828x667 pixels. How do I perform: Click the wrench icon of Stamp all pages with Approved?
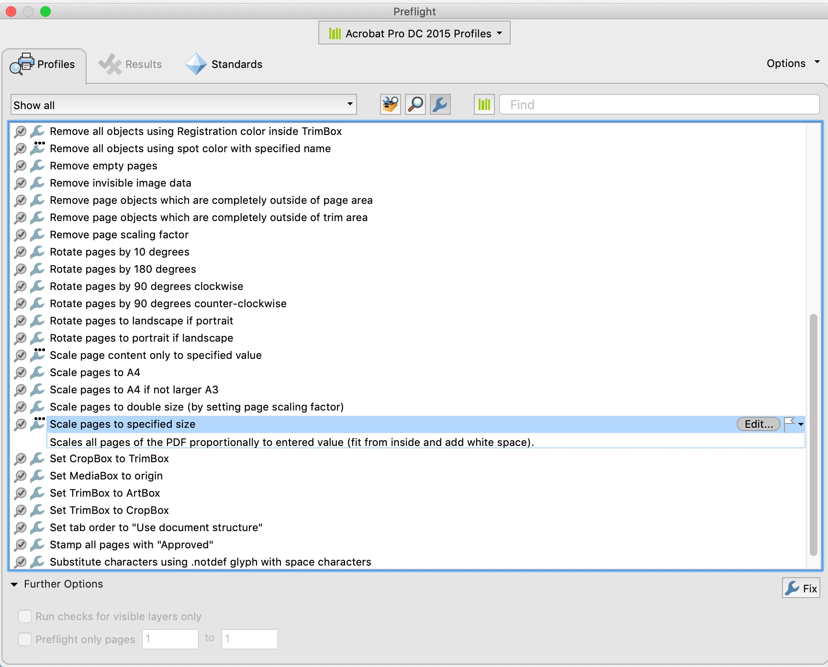tap(37, 545)
